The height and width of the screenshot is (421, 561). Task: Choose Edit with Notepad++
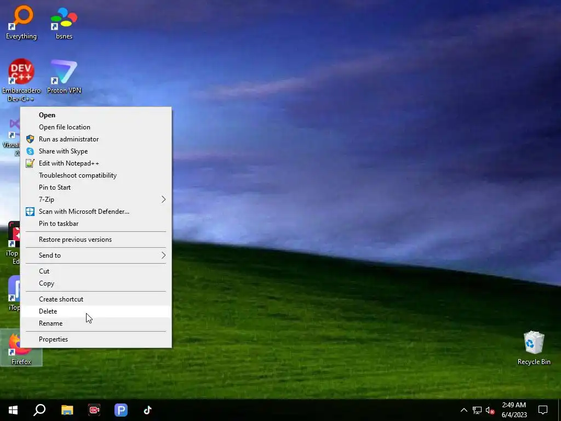click(x=96, y=163)
